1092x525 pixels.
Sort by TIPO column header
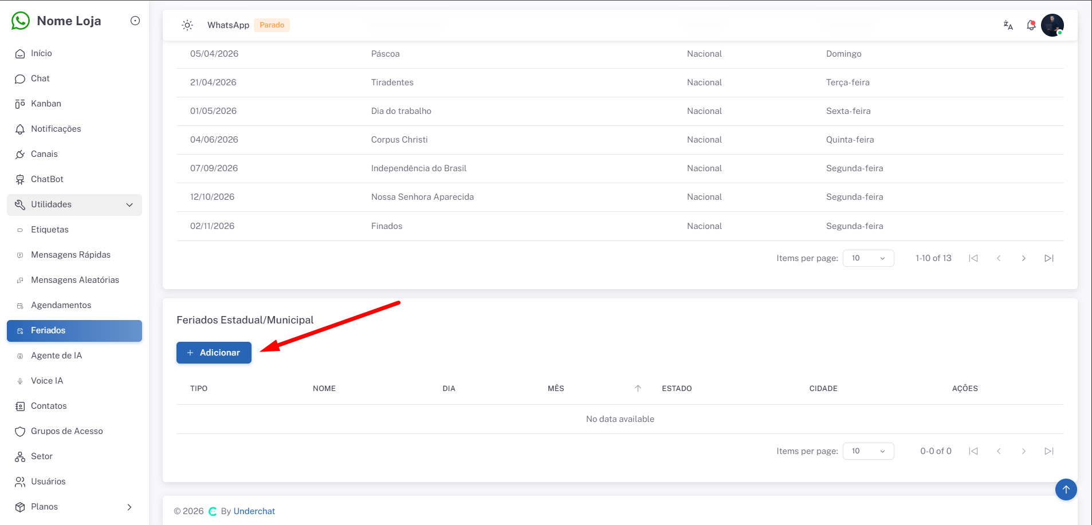tap(199, 388)
